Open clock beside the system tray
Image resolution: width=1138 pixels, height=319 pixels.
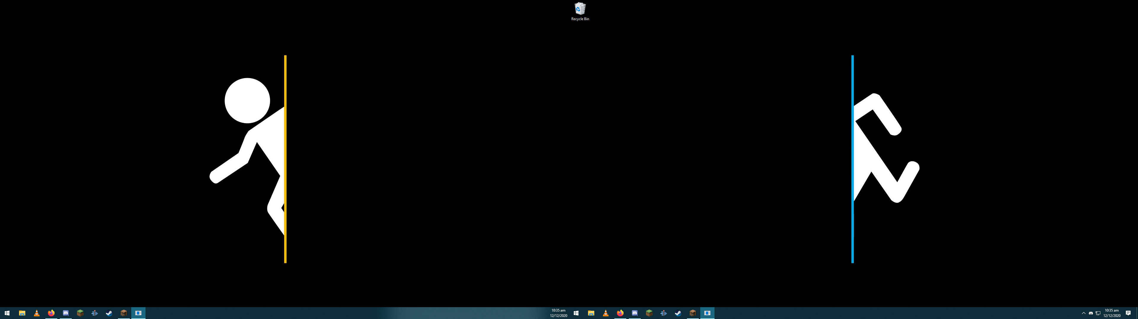[1112, 313]
